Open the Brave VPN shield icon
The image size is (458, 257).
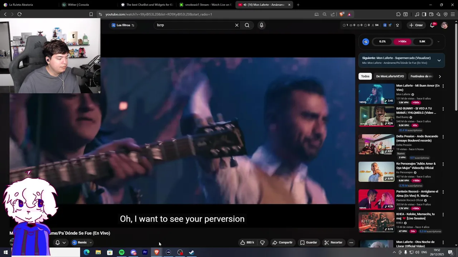click(445, 14)
